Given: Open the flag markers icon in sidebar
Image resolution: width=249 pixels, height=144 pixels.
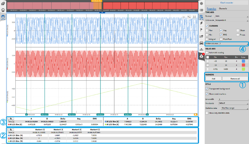Looking at the screenshot, I should click(202, 29).
